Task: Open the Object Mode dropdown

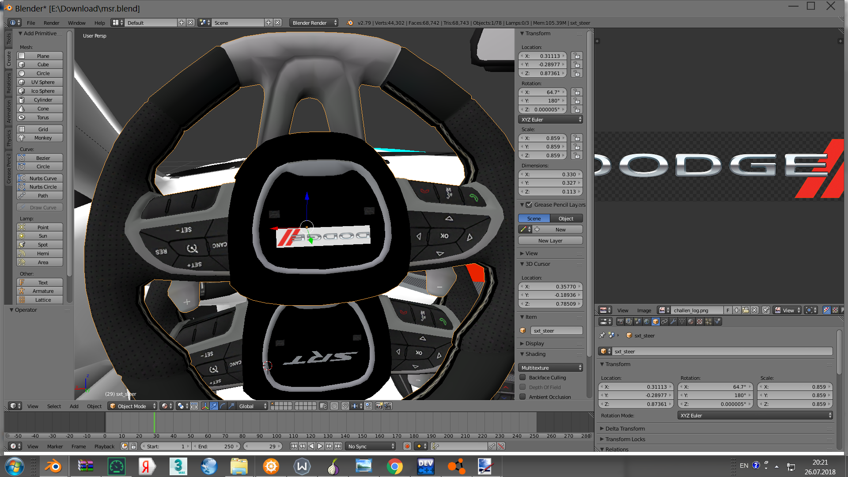Action: [x=132, y=406]
